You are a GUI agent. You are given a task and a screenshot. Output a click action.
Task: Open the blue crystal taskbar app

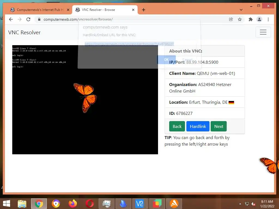(123, 204)
